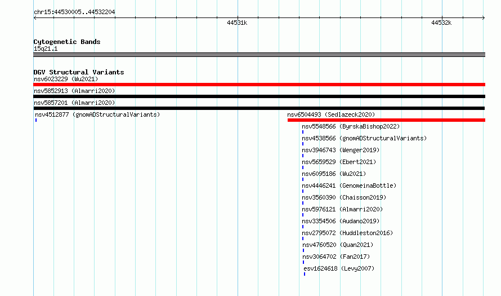This screenshot has width=501, height=296.
Task: Click the 44531k ruler label
Action: click(237, 23)
